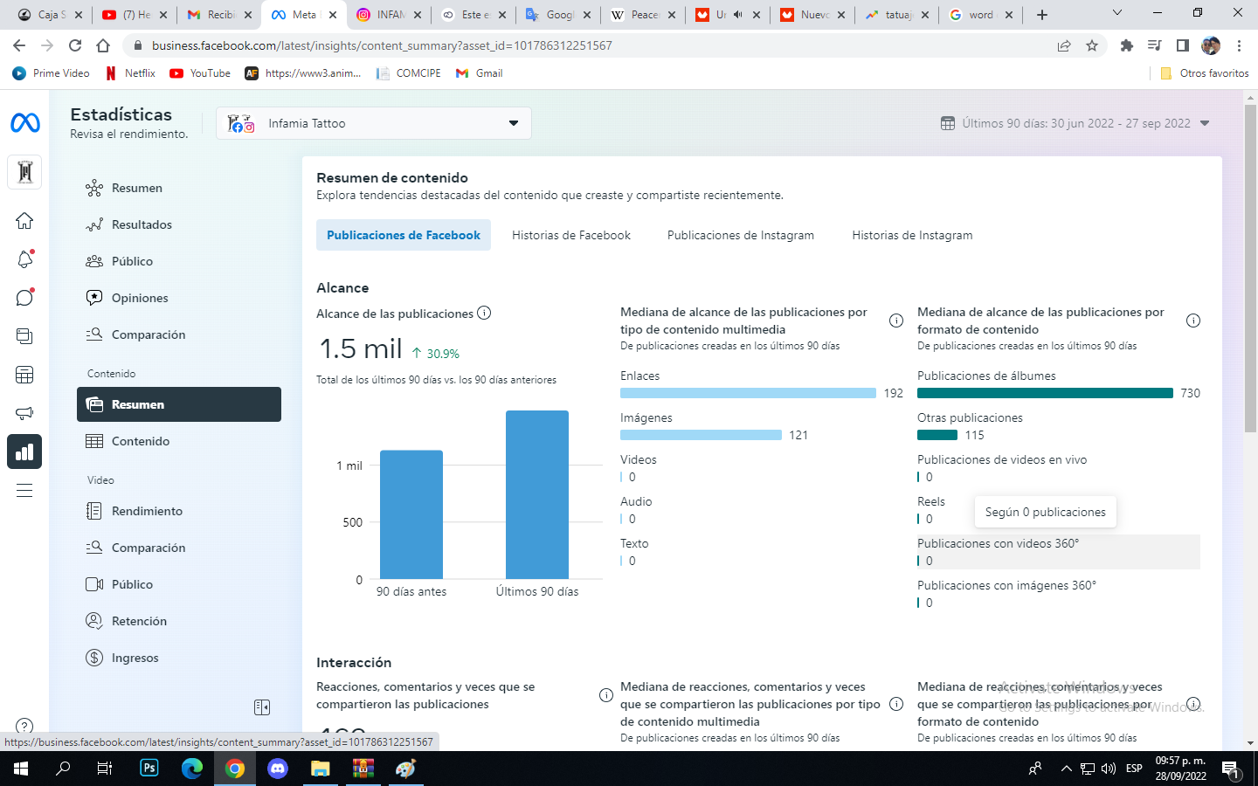Switch to Publicaciones de Instagram tab

(x=741, y=235)
